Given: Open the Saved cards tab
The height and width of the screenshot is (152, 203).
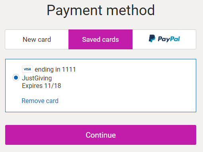Looking at the screenshot, I should tap(100, 39).
